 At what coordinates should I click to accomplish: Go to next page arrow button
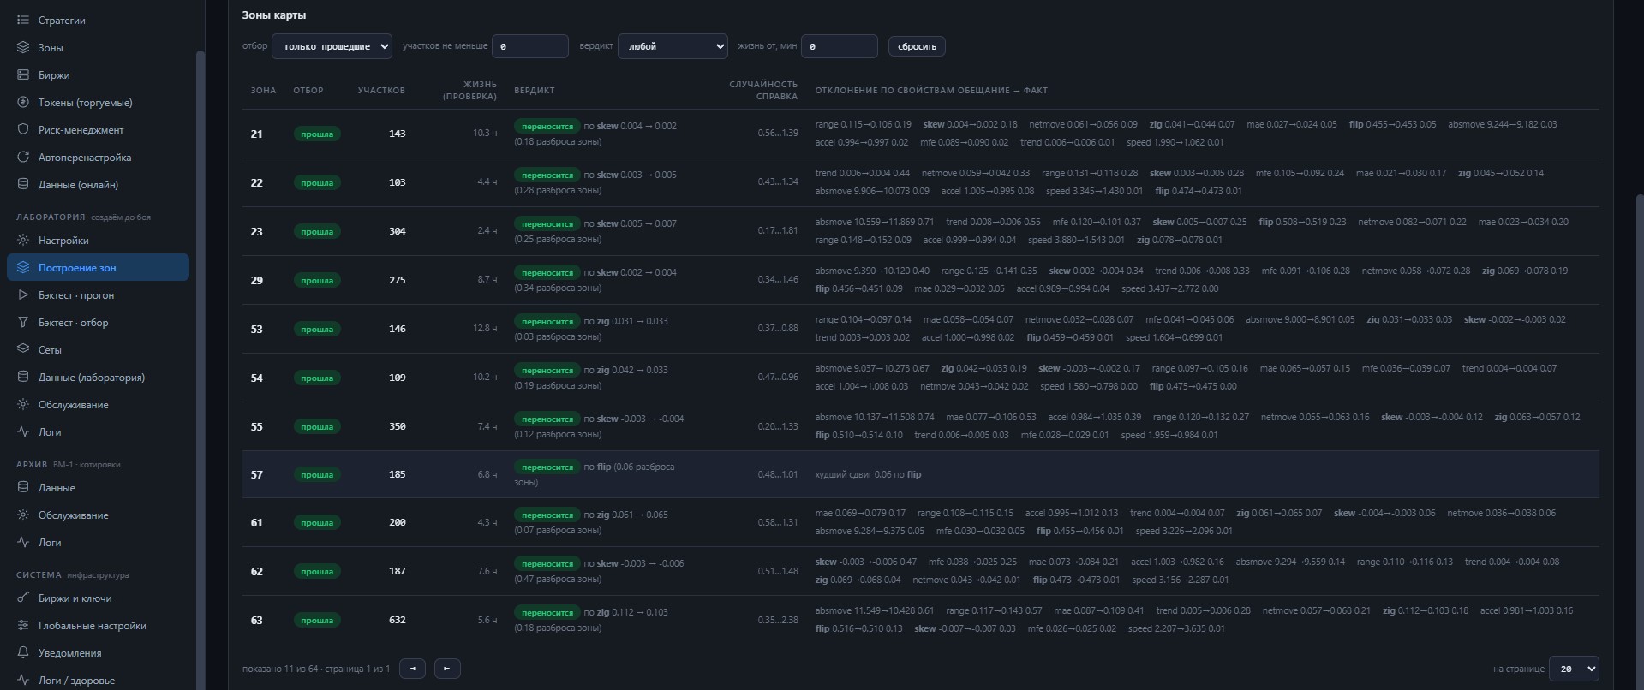(447, 669)
